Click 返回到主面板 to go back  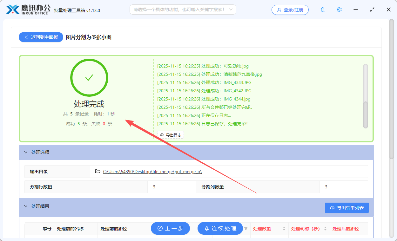coord(41,37)
